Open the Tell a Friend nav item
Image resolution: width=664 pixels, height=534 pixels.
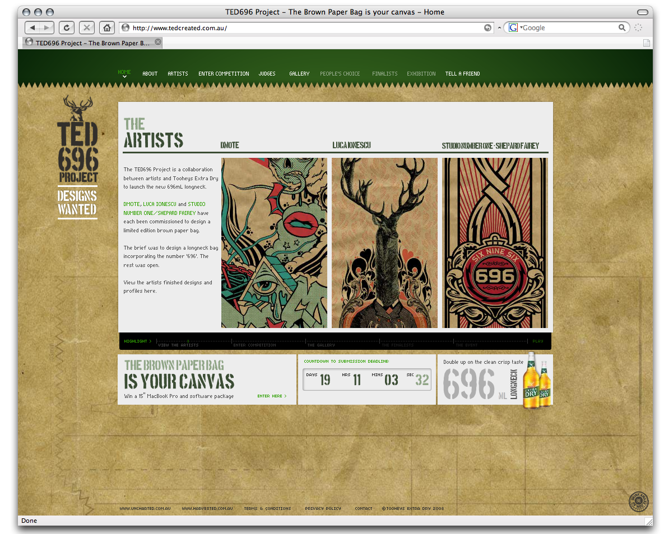coord(462,74)
